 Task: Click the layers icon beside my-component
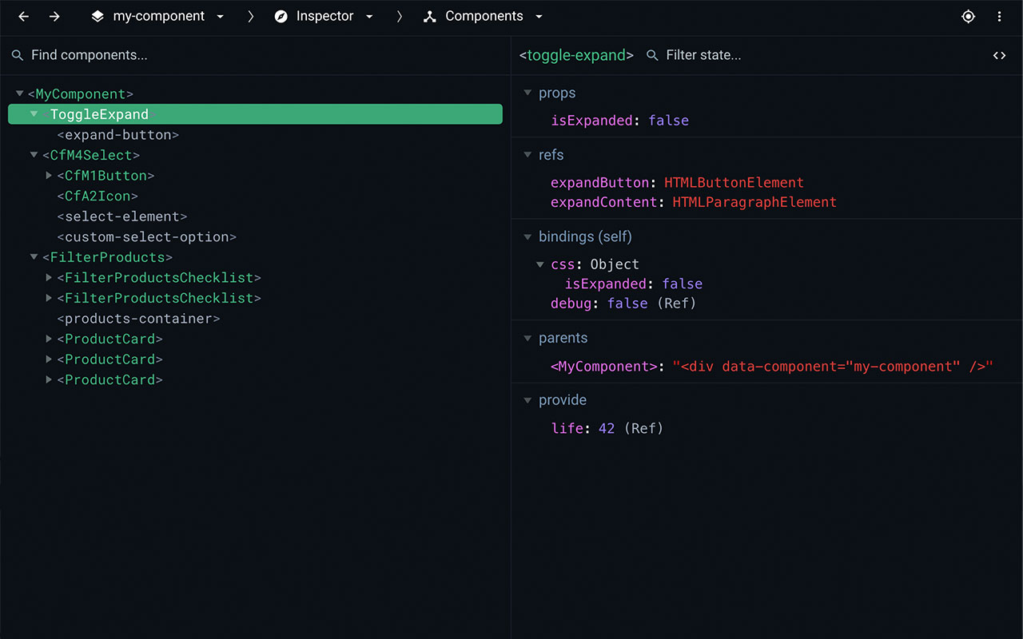click(98, 16)
